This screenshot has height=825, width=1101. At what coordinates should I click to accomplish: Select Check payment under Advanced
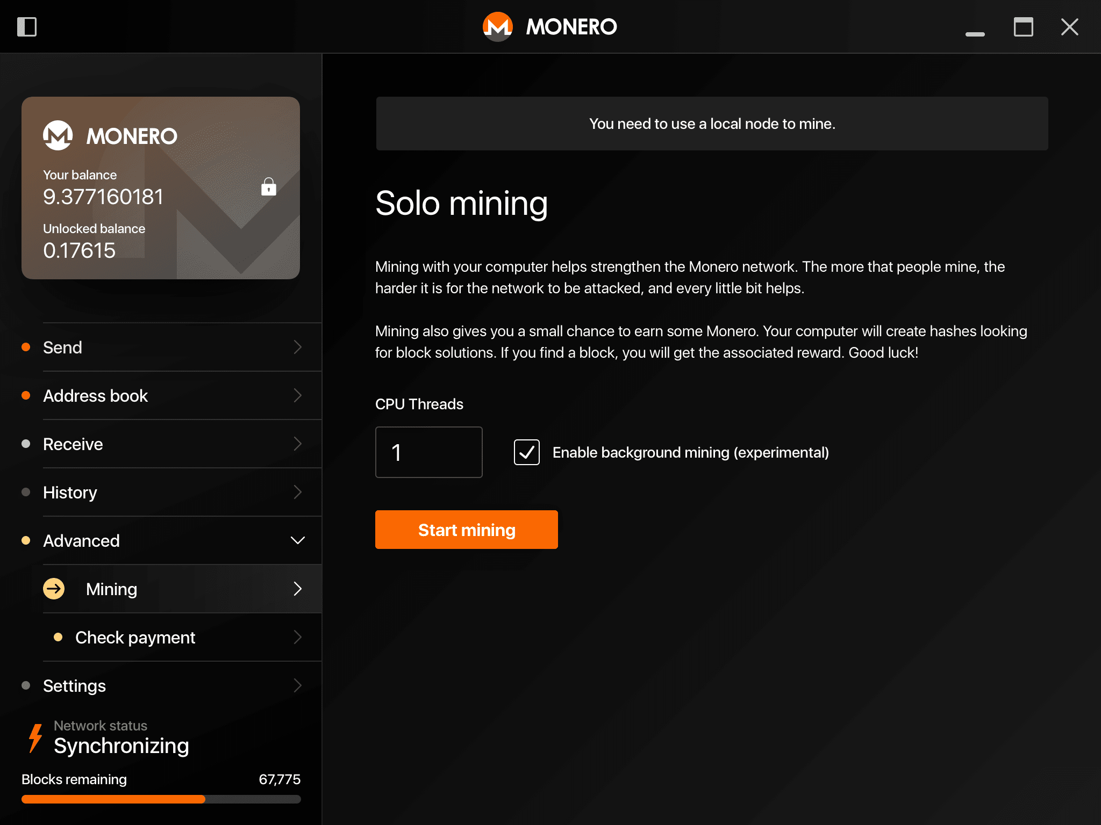coord(135,637)
